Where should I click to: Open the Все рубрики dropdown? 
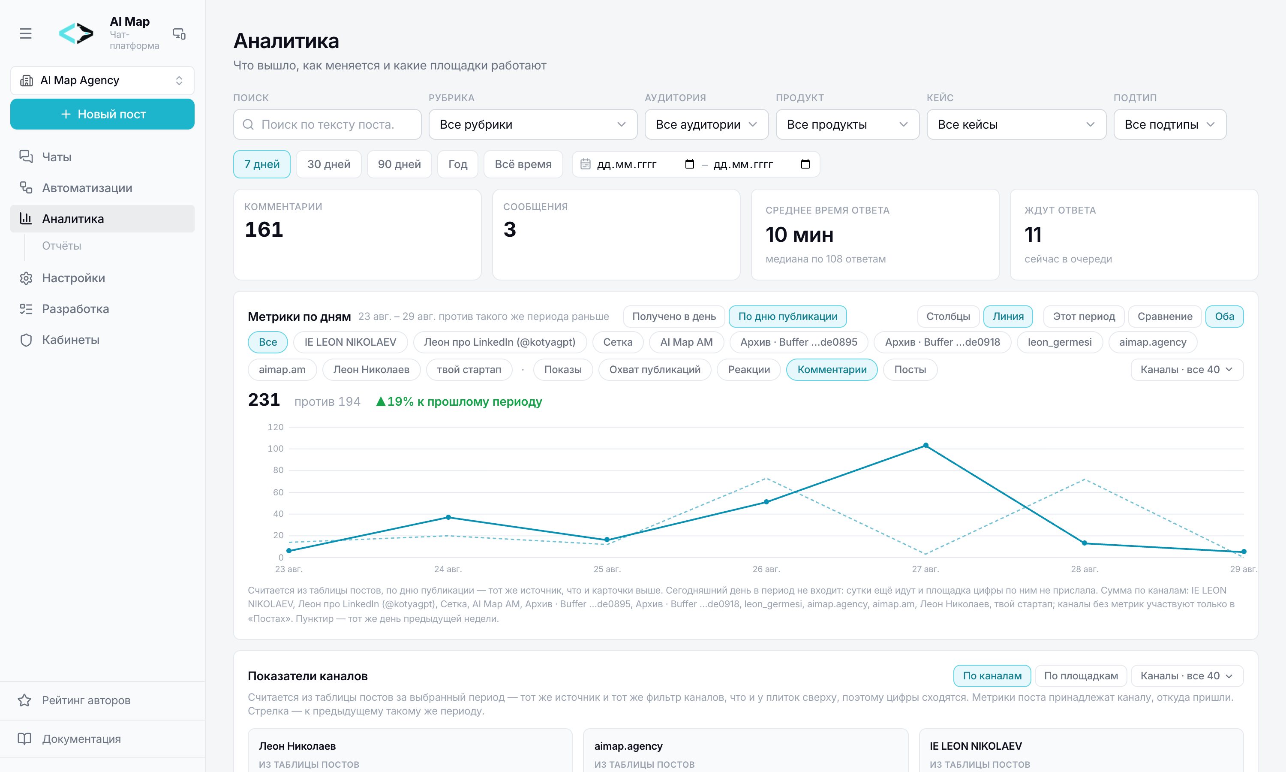(533, 124)
